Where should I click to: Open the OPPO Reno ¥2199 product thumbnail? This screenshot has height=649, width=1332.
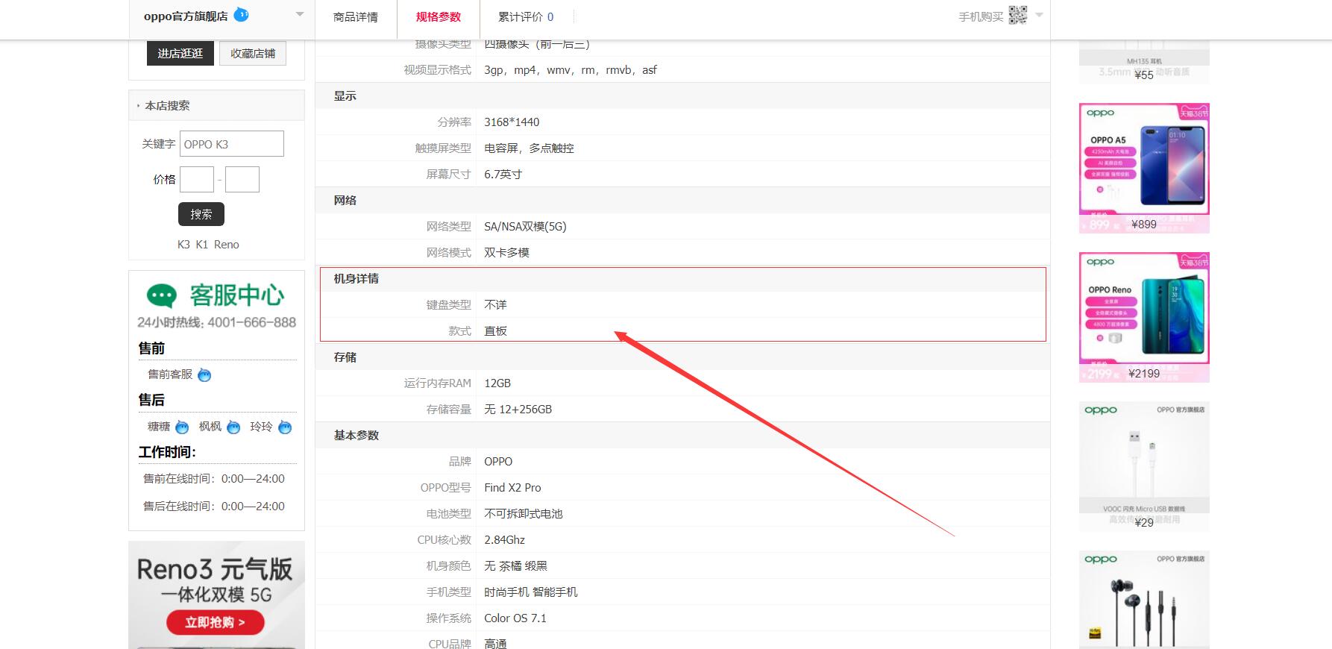pyautogui.click(x=1144, y=317)
